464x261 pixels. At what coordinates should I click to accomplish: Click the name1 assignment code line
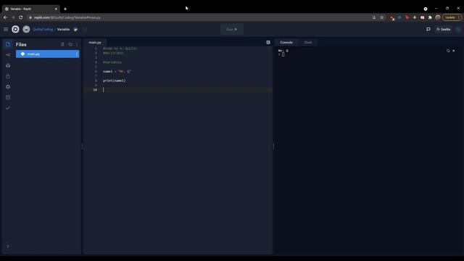pyautogui.click(x=117, y=72)
